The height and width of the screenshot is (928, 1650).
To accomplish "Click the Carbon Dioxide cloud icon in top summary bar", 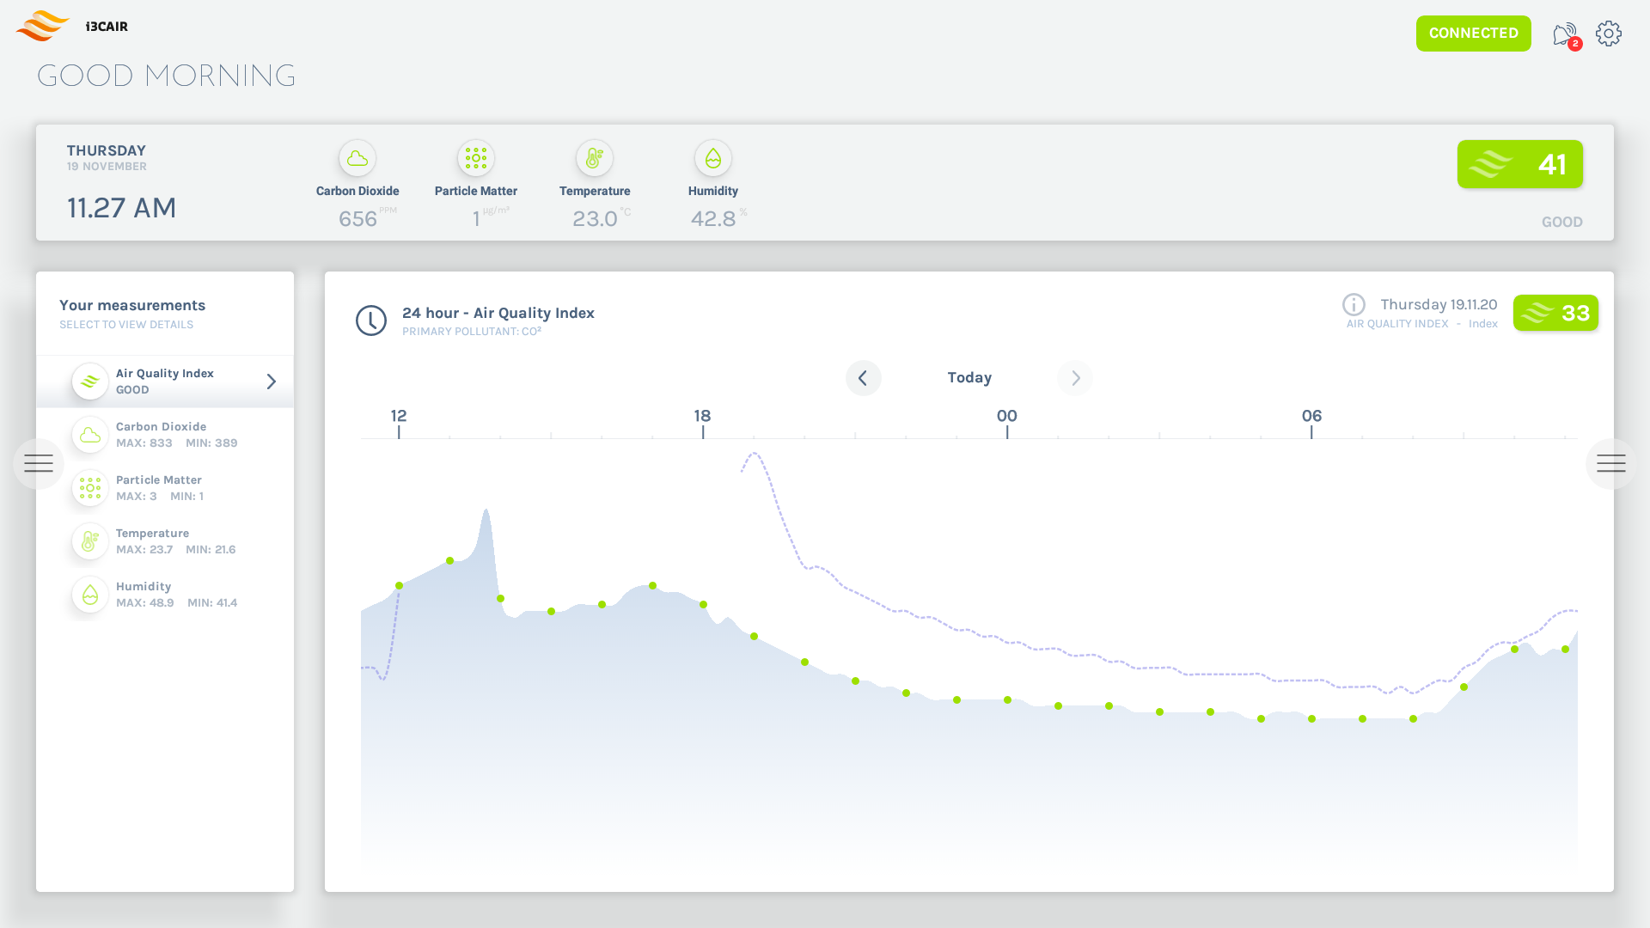I will pos(357,158).
